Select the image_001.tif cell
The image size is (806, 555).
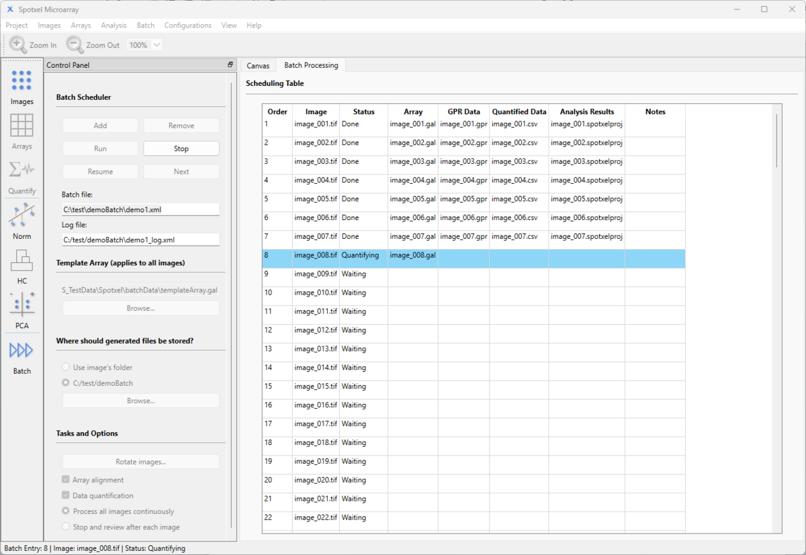point(316,128)
